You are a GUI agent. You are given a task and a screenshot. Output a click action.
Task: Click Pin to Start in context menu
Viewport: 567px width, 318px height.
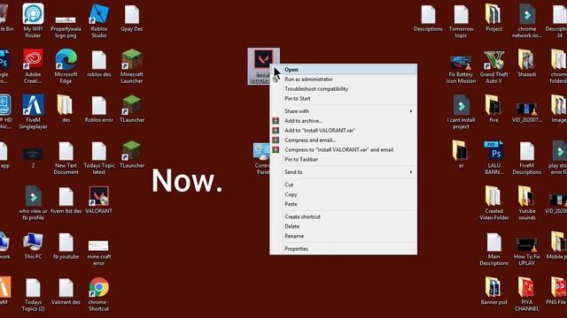[x=343, y=98]
